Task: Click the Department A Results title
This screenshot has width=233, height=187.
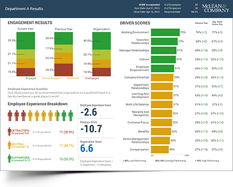Action: coord(24,9)
